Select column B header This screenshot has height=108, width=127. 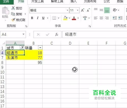(34, 43)
